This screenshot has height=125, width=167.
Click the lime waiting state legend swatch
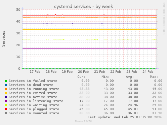pyautogui.click(x=6, y=105)
